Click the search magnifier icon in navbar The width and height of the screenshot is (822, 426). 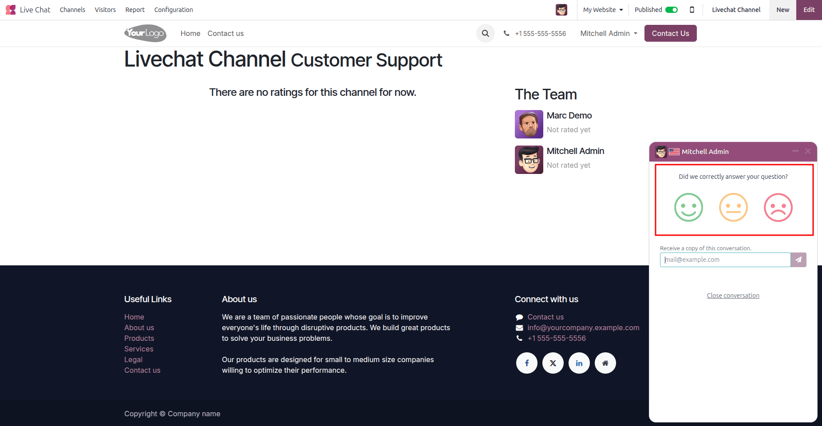(x=485, y=33)
